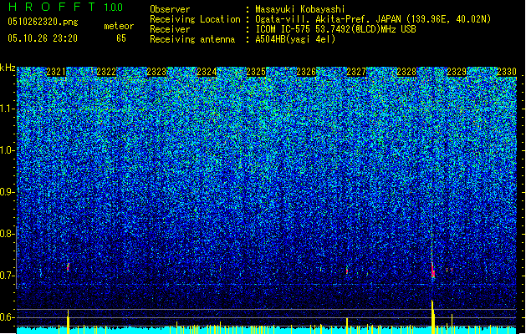Click the strong red meteor echo near 2328
The width and height of the screenshot is (526, 334).
[432, 270]
